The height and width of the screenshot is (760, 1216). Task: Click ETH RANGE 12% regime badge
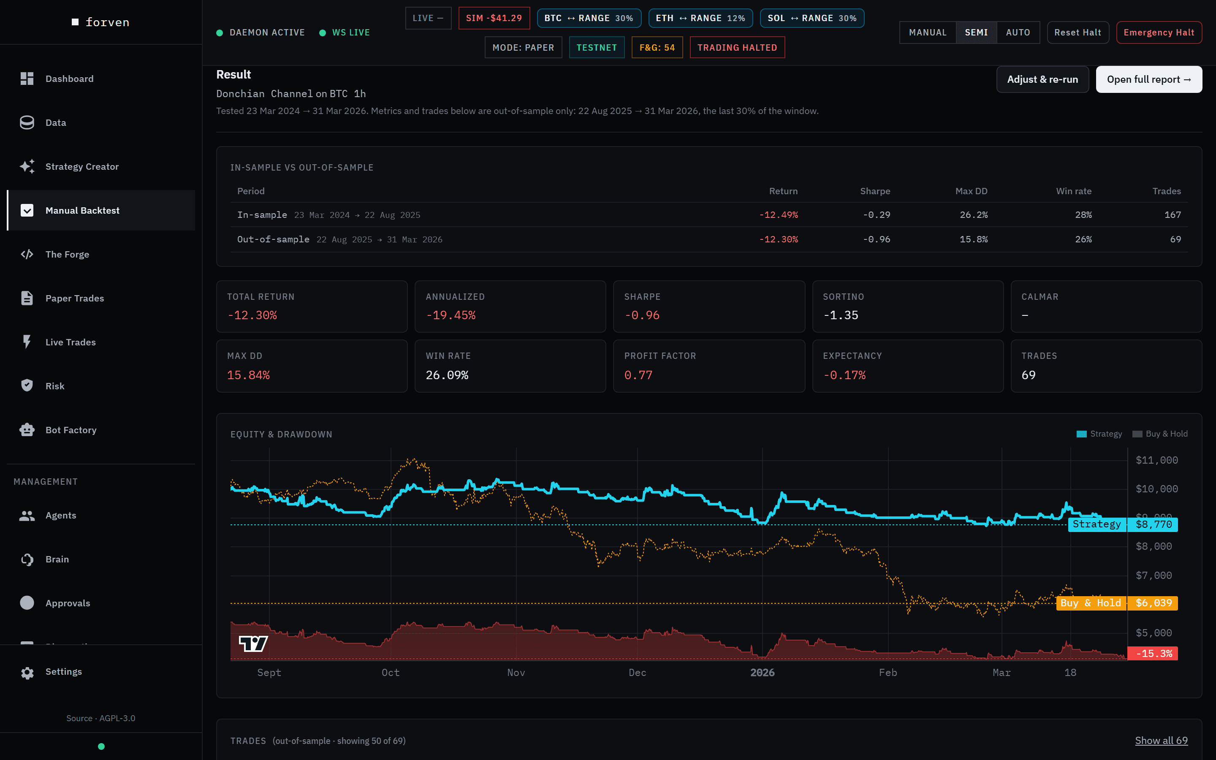tap(700, 18)
